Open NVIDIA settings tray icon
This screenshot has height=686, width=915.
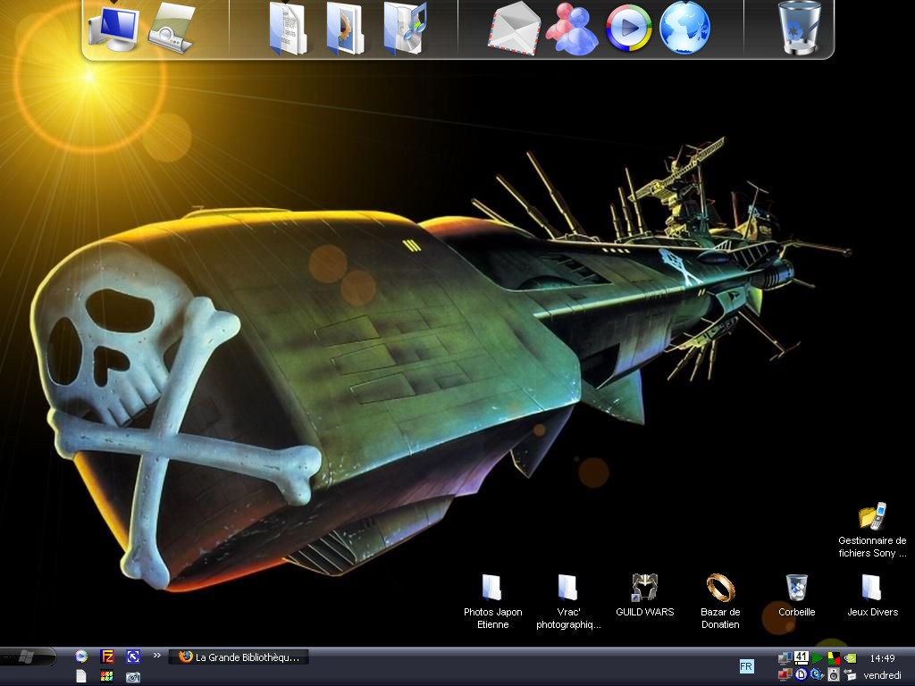pos(851,658)
